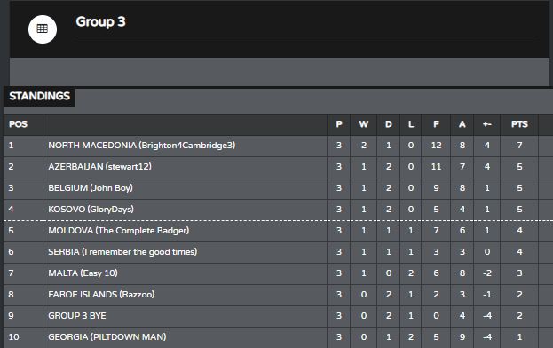Screen dimensions: 553x348
Task: Select MOLDOVA (The Complete Badger) row
Action: tap(271, 231)
